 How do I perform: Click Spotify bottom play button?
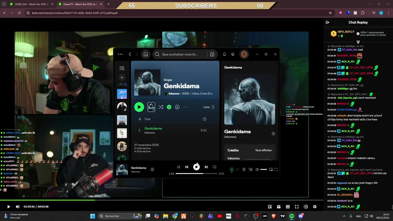coord(196,167)
